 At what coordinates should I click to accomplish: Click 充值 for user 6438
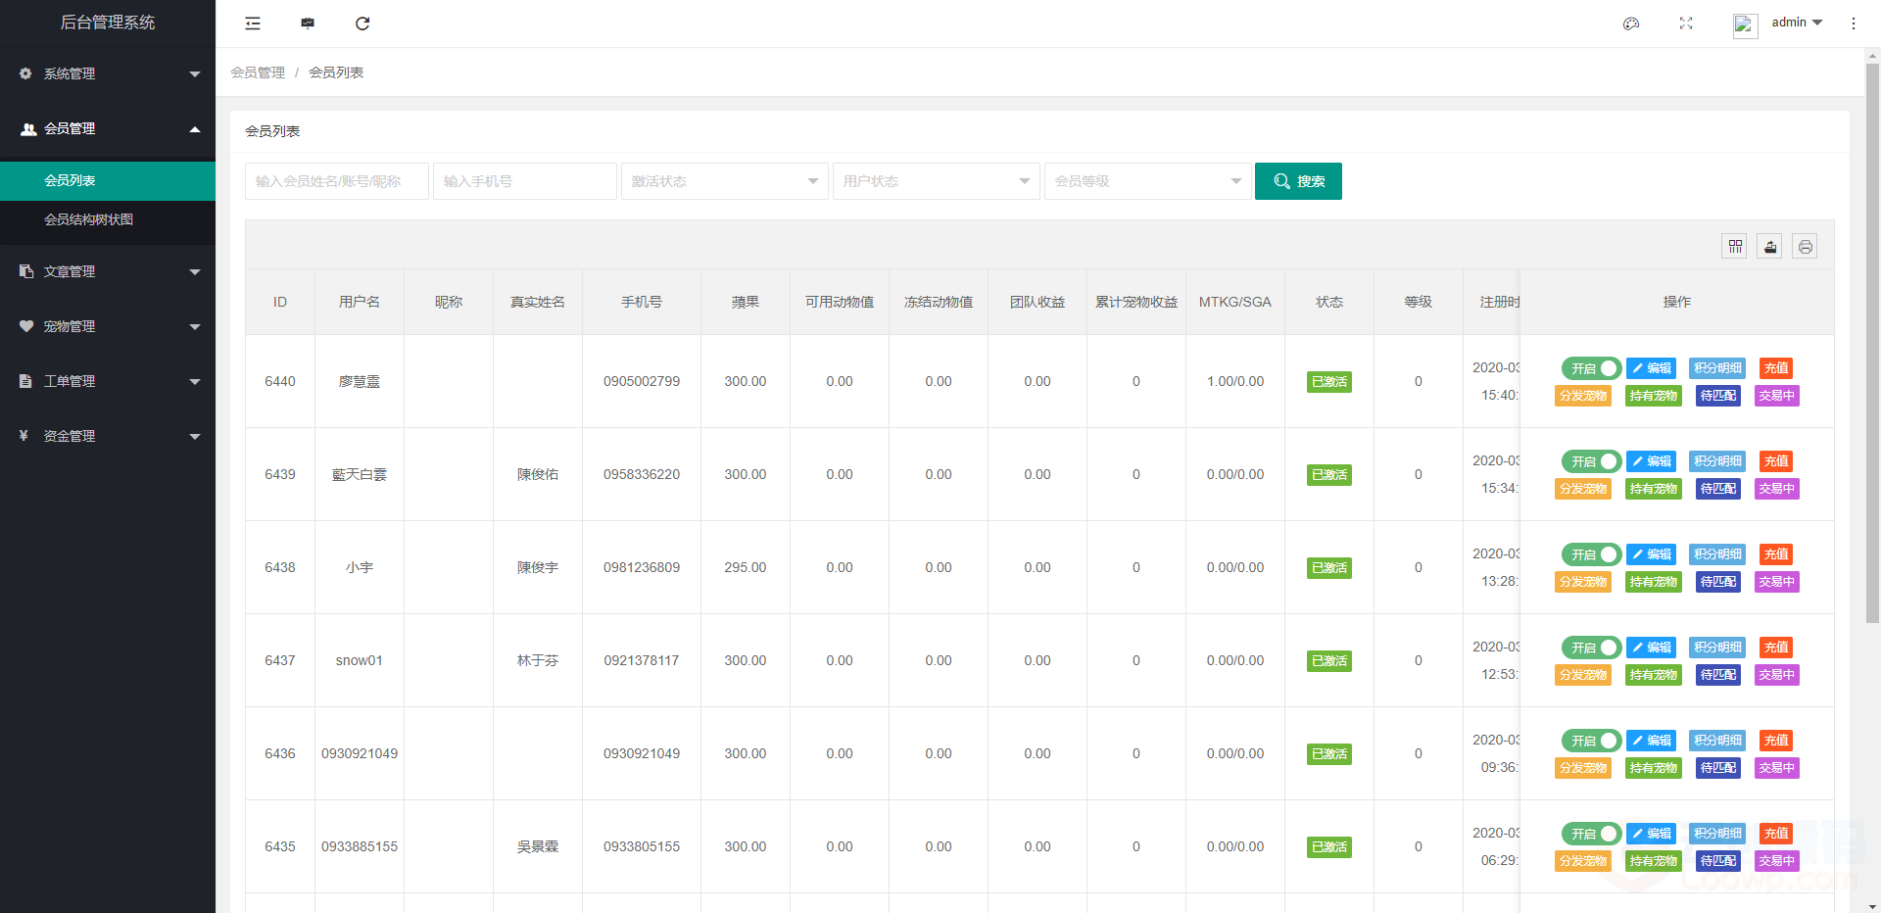click(1776, 554)
